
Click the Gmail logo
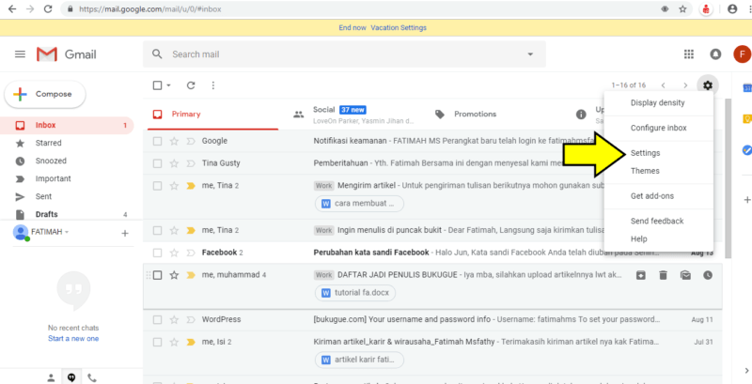click(x=66, y=54)
